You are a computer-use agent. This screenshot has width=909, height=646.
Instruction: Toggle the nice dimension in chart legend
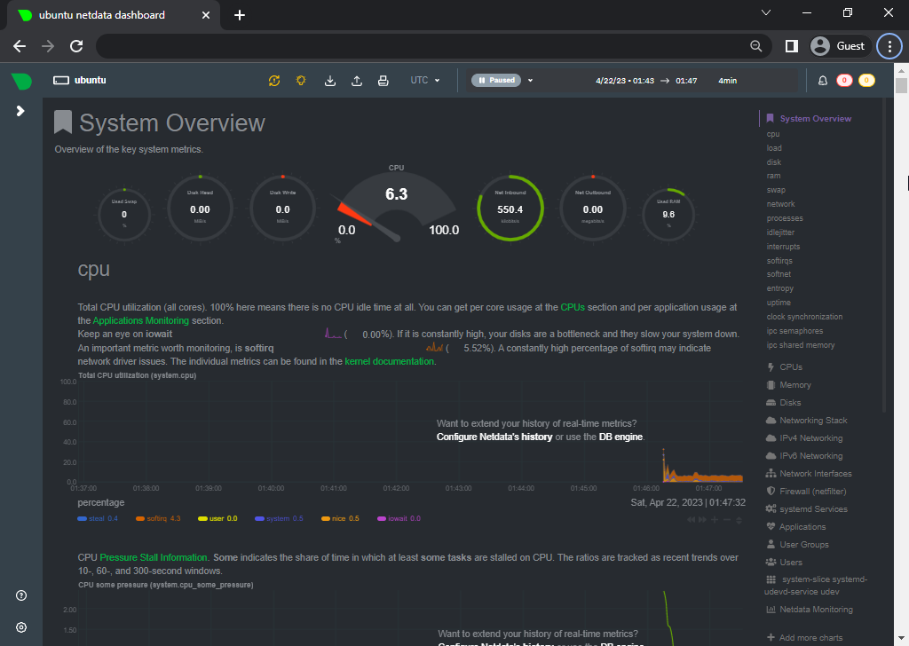coord(340,518)
